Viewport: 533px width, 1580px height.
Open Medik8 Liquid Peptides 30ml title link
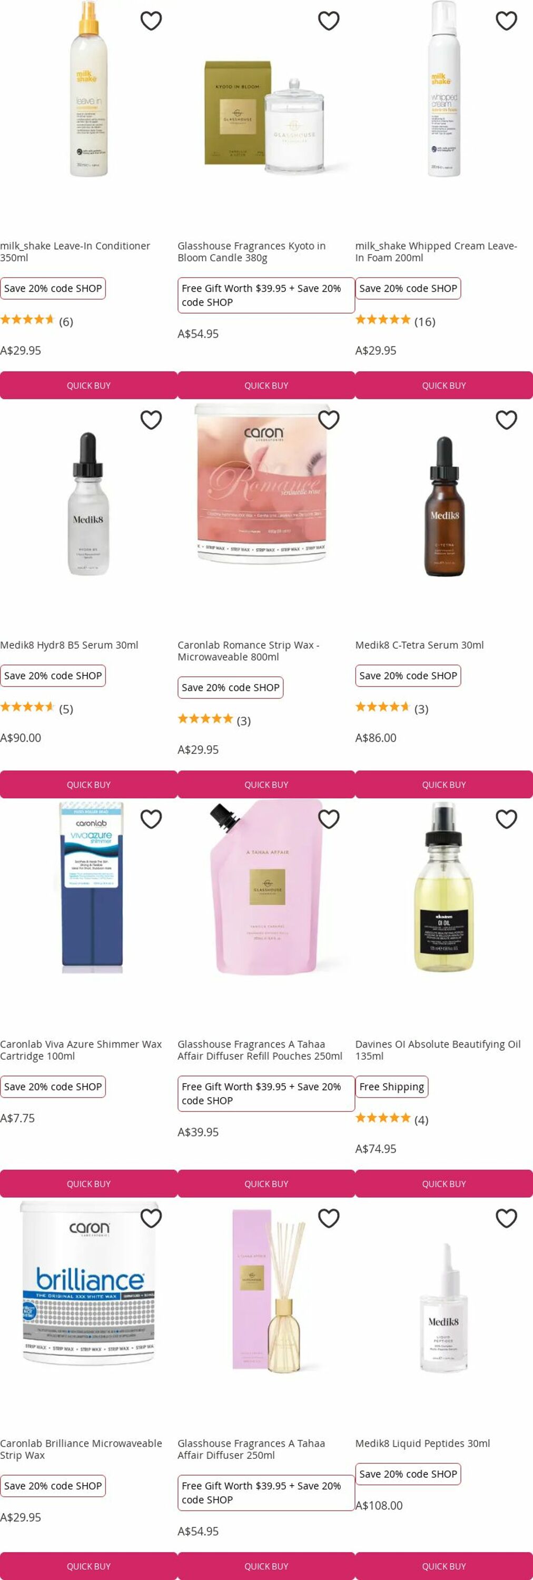(422, 1443)
